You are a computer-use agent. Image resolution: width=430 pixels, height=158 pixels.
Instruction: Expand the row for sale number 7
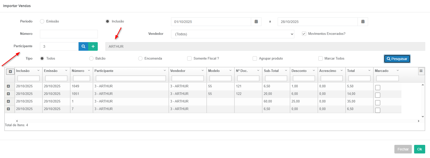tap(8, 109)
